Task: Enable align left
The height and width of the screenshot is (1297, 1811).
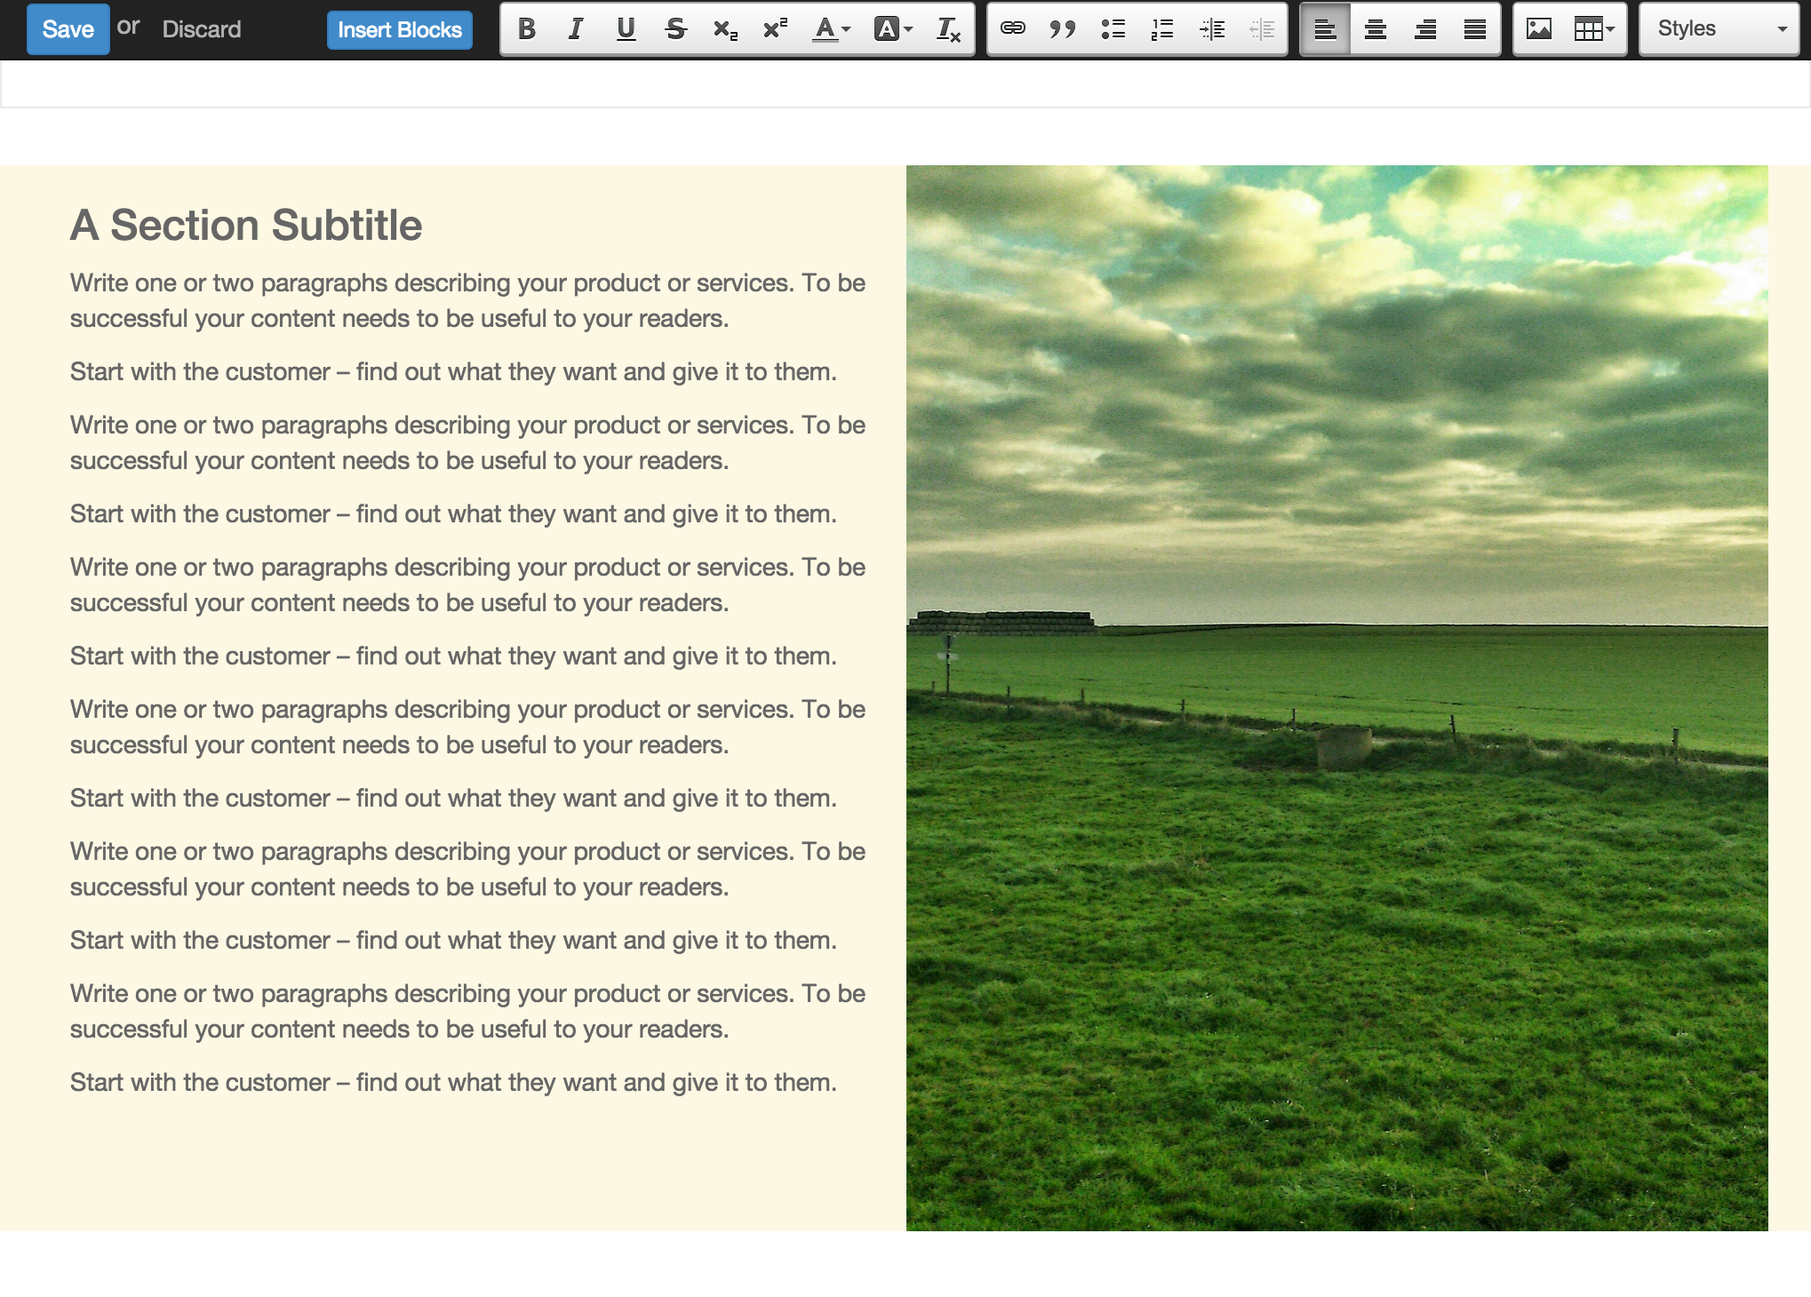Action: pos(1325,29)
